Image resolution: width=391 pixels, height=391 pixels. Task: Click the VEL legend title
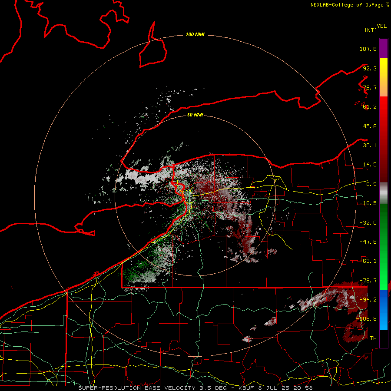(x=381, y=26)
